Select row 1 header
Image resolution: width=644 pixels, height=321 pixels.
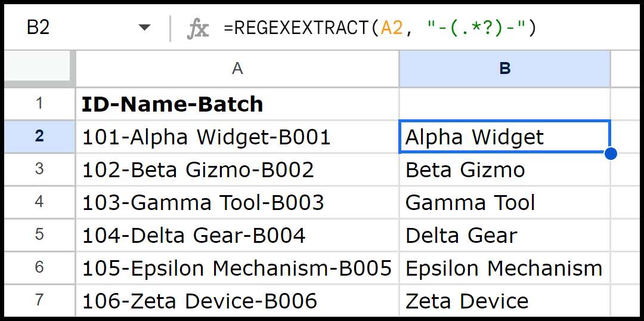40,104
